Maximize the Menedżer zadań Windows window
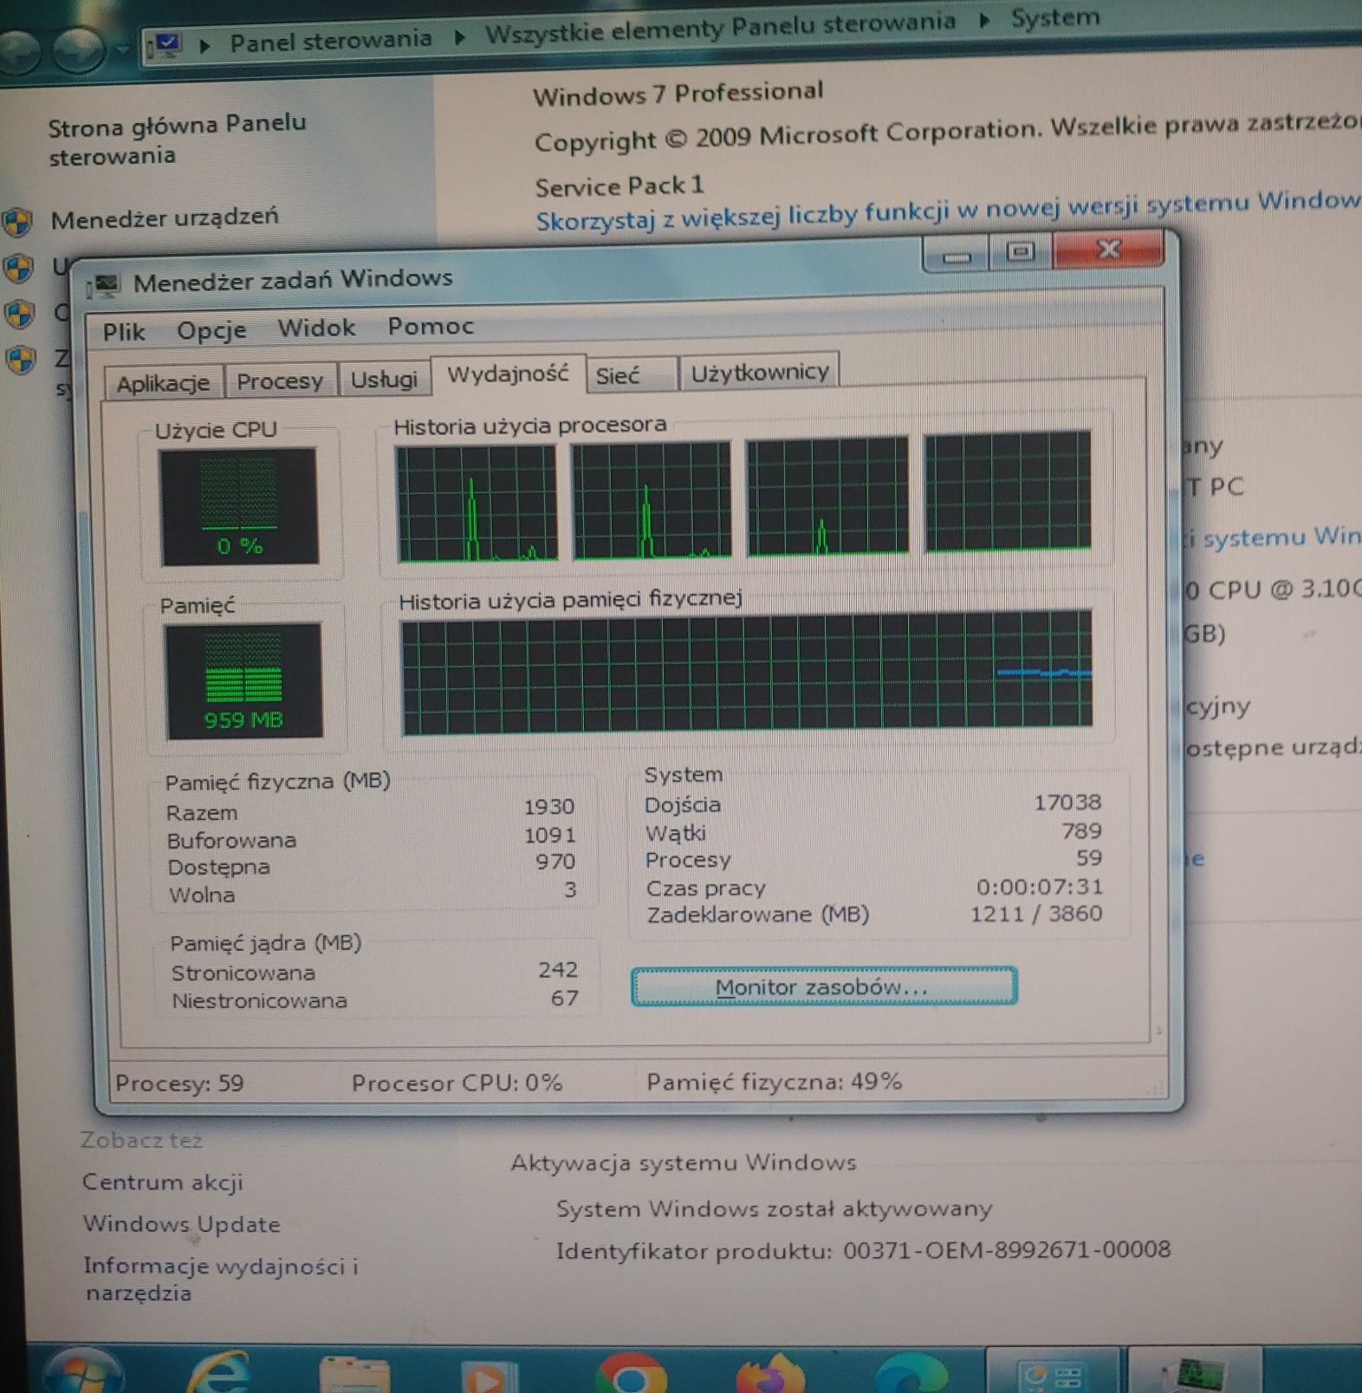 pyautogui.click(x=1021, y=252)
